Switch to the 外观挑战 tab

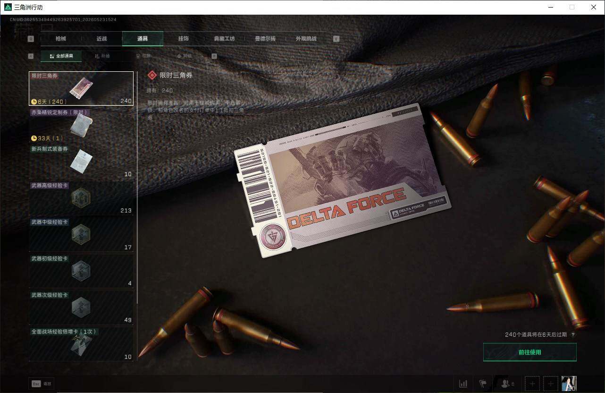(306, 39)
